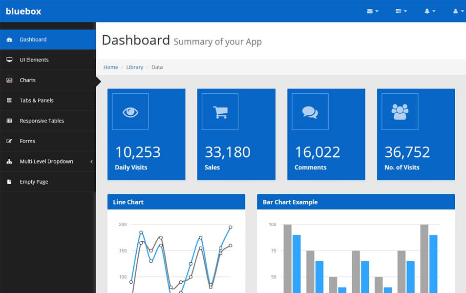This screenshot has height=293, width=466.
Task: Open the Library breadcrumb link
Action: click(x=135, y=67)
